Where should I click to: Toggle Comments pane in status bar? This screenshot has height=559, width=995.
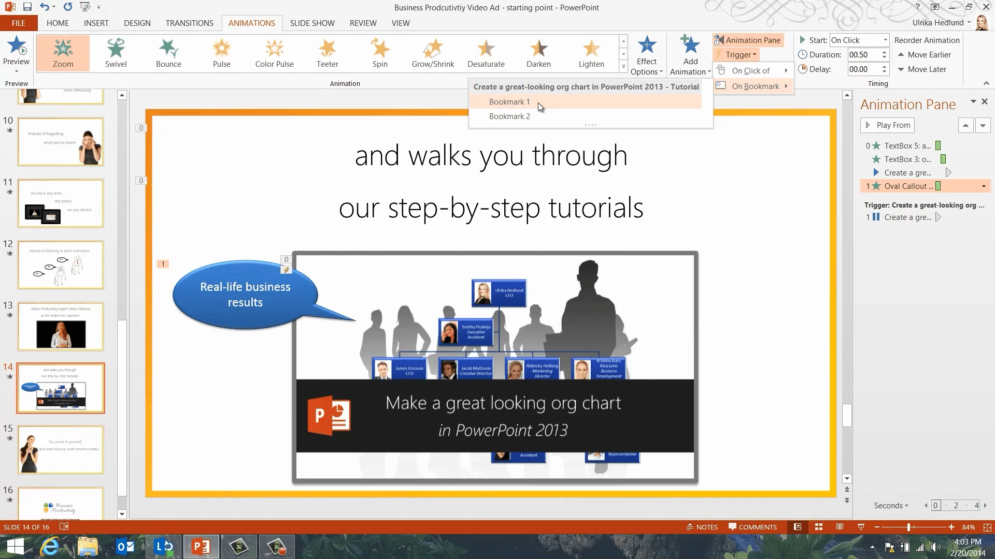[x=752, y=527]
